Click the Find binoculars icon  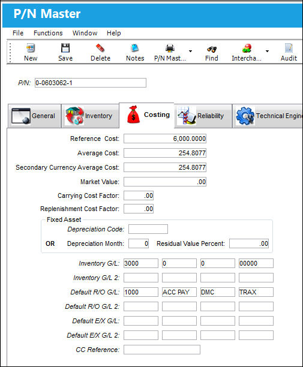click(x=212, y=49)
